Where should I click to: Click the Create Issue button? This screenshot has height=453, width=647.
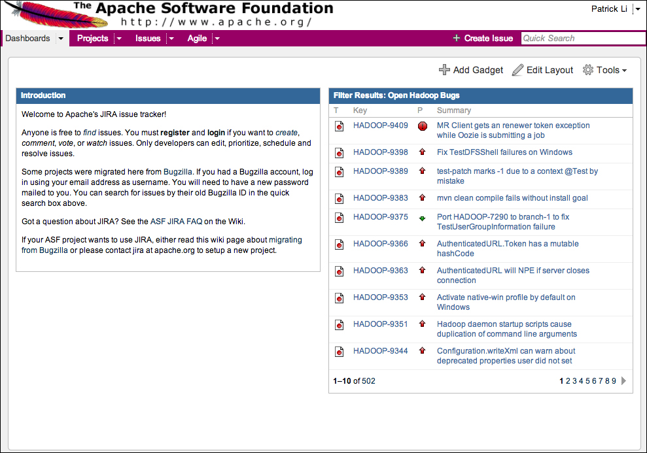483,39
